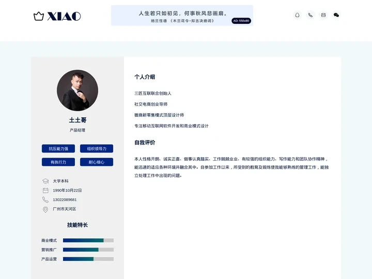The height and width of the screenshot is (279, 372).
Task: Click the phone contact icon in header
Action: pos(311,15)
